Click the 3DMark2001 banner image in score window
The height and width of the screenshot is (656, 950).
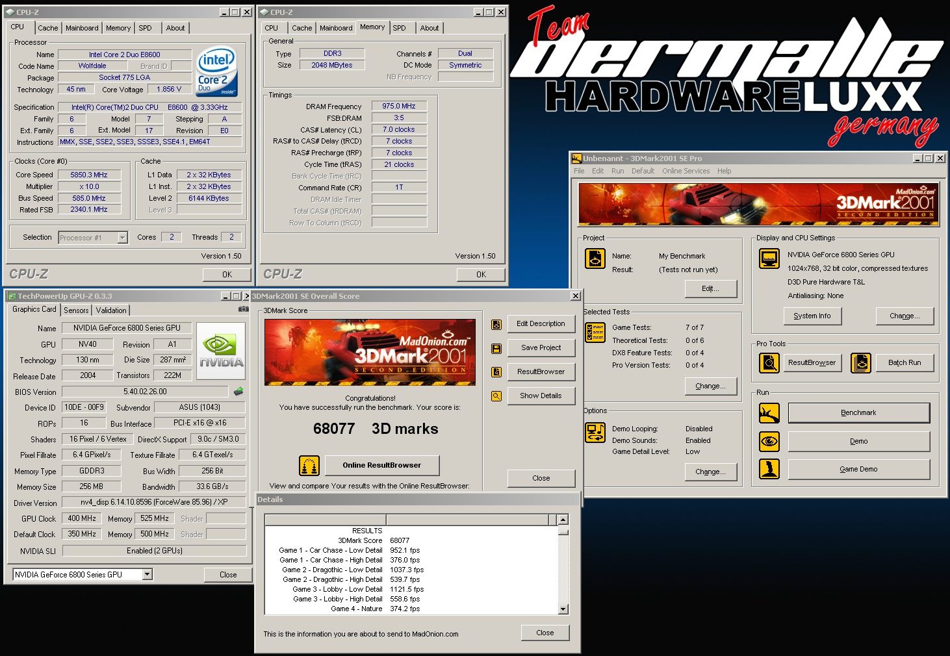pyautogui.click(x=370, y=351)
